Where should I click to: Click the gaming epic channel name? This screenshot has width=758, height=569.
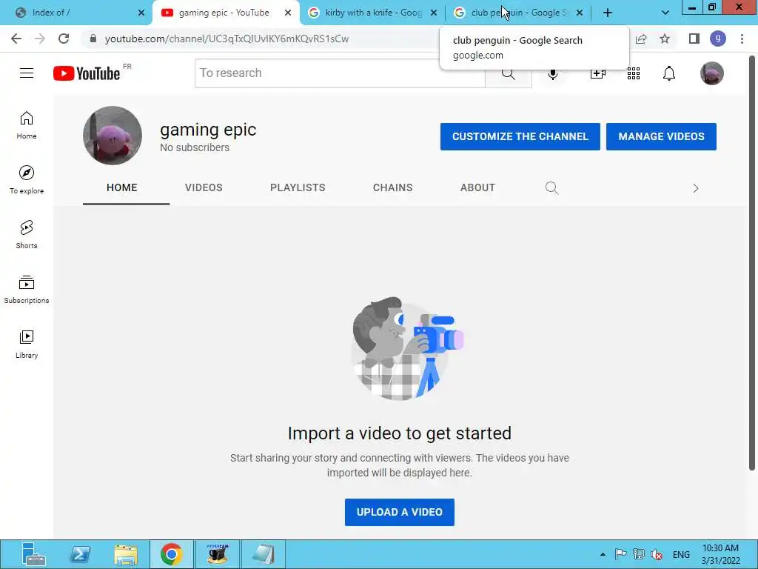coord(208,130)
